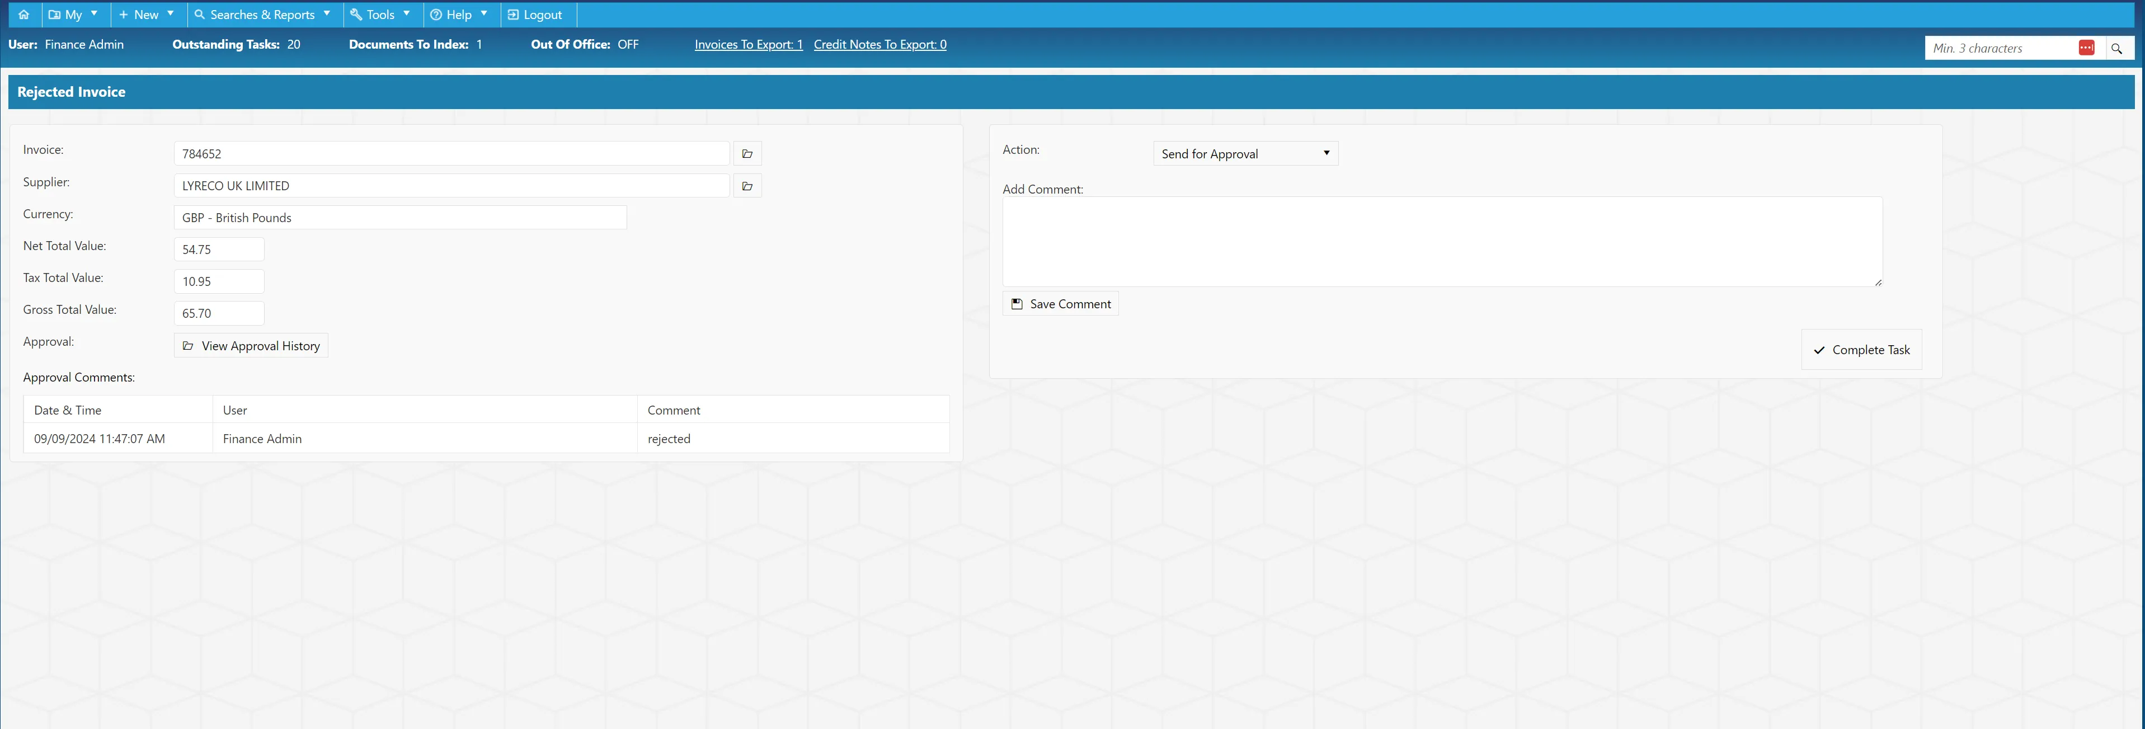Focus the Min. 3 characters search field

(2001, 48)
